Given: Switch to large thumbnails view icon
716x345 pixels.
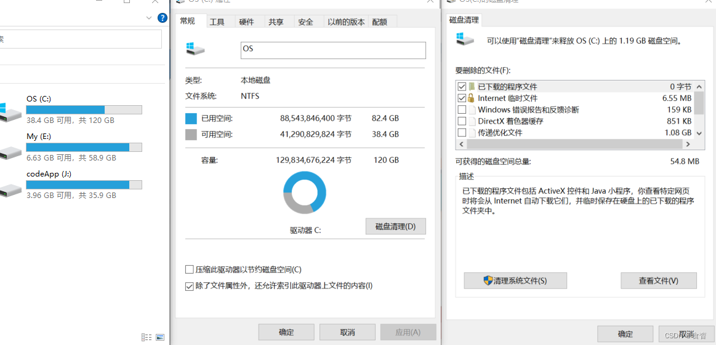Looking at the screenshot, I should tap(160, 337).
